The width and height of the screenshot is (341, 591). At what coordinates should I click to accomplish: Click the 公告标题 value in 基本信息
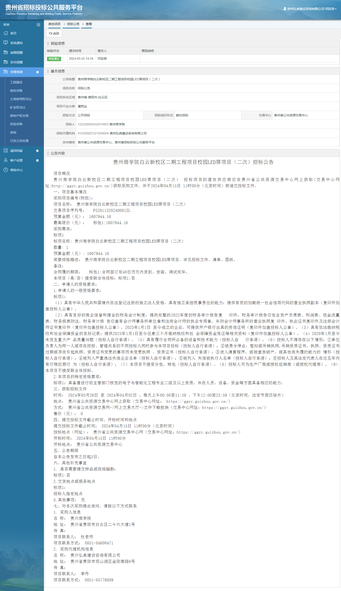119,79
